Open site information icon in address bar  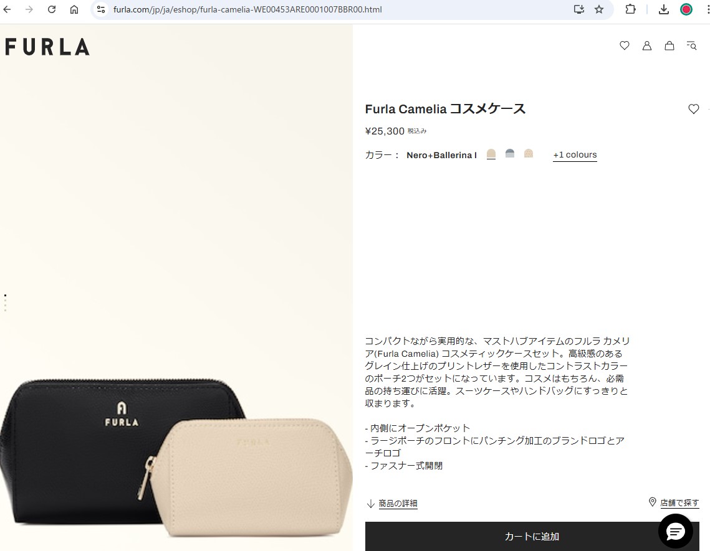coord(101,9)
